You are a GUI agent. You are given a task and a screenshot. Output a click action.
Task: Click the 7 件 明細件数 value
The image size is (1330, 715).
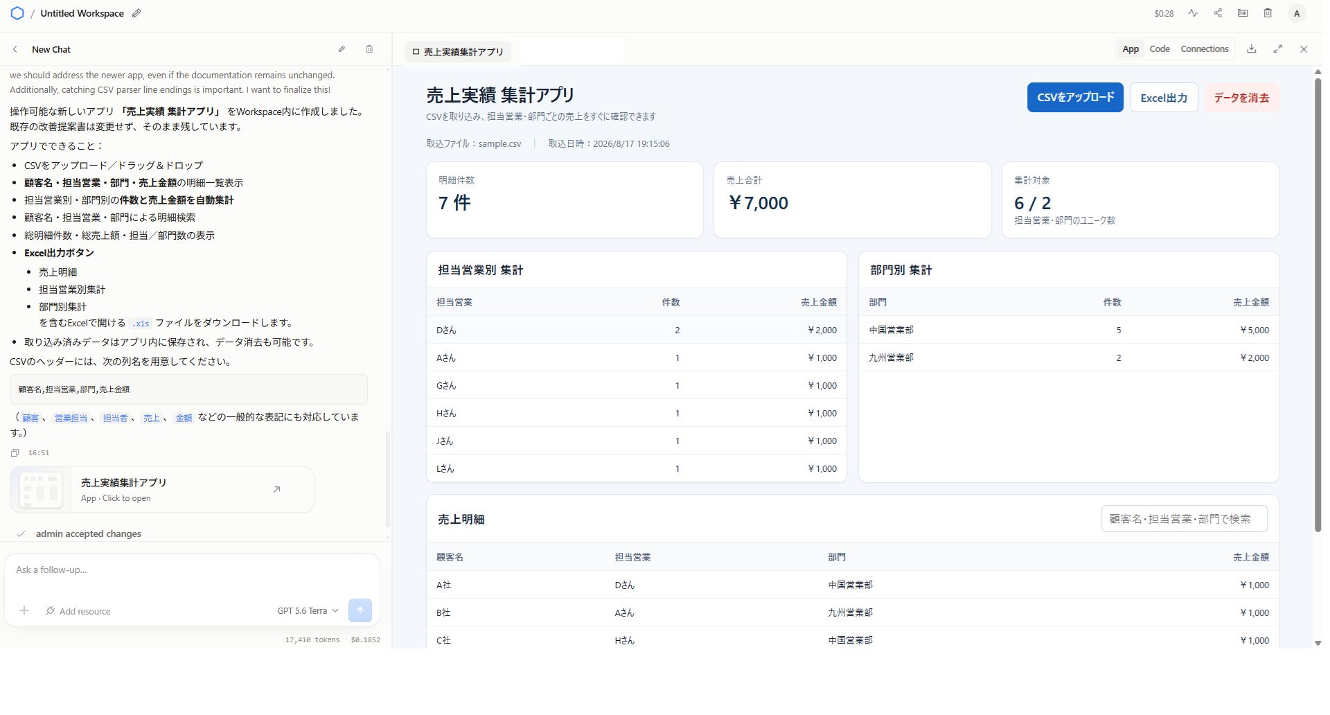(454, 203)
